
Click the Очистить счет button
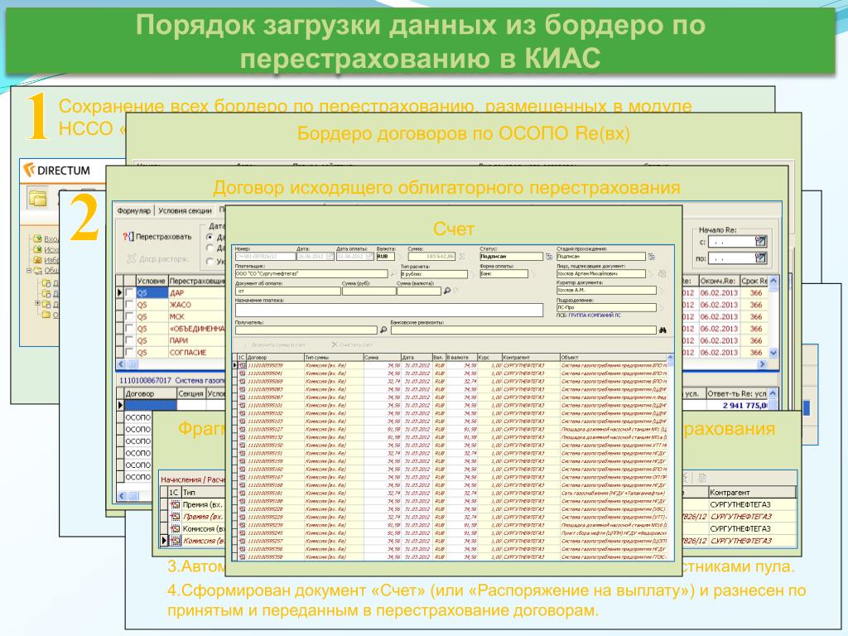[352, 344]
